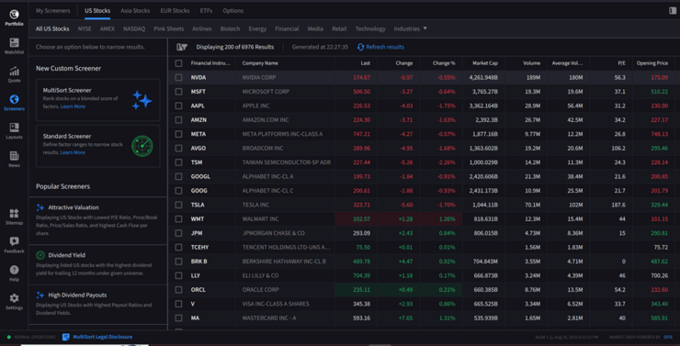
Task: Click the refresh arrows icon
Action: tap(360, 47)
